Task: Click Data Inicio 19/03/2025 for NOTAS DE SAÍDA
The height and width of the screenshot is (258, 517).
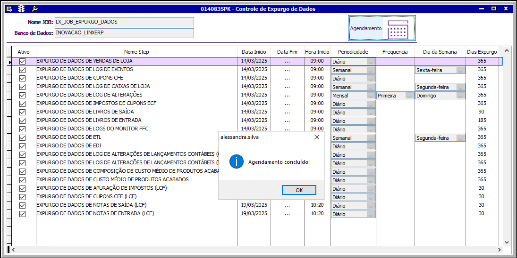Action: pos(254,205)
